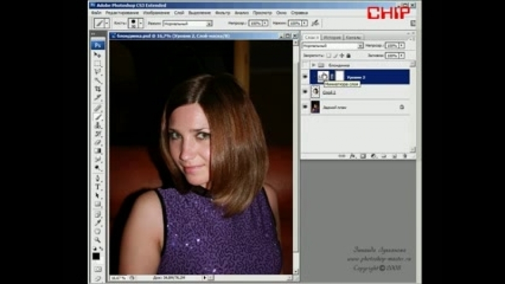Hide the Слой 1 layer
This screenshot has height=284, width=505.
coord(305,92)
